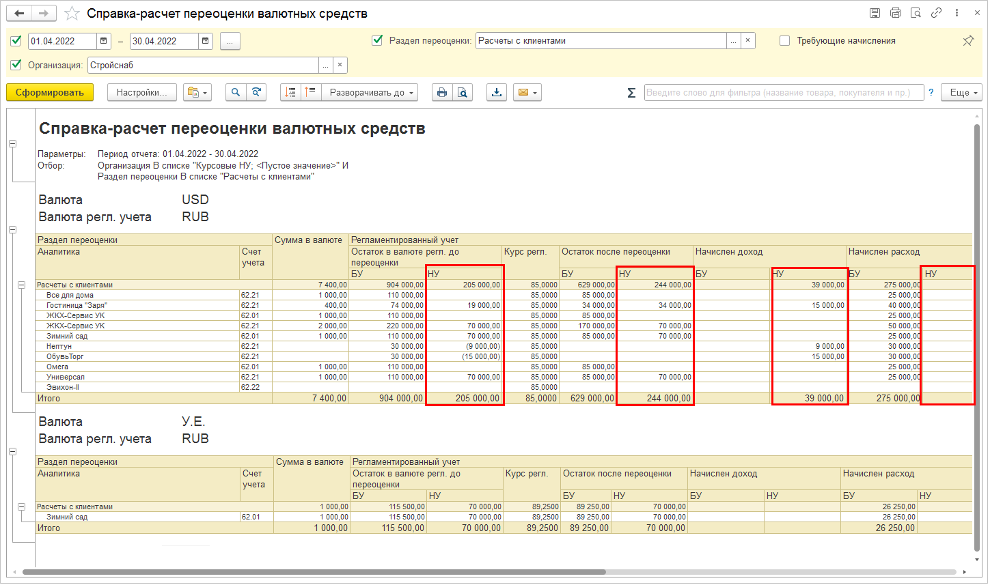Open the three-dot window menu at top right
Viewport: 990px width, 585px height.
(957, 13)
